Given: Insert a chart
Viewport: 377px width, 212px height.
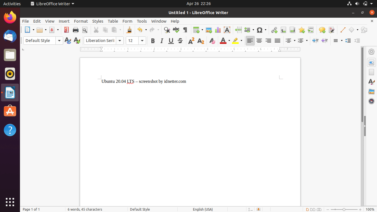Looking at the screenshot, I should [218, 30].
